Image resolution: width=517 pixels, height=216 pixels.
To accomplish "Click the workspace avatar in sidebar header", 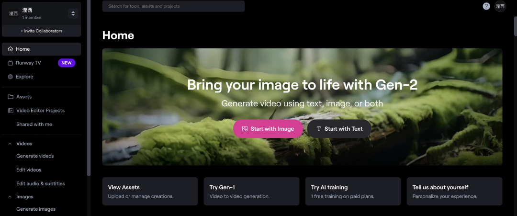I will click(x=13, y=13).
